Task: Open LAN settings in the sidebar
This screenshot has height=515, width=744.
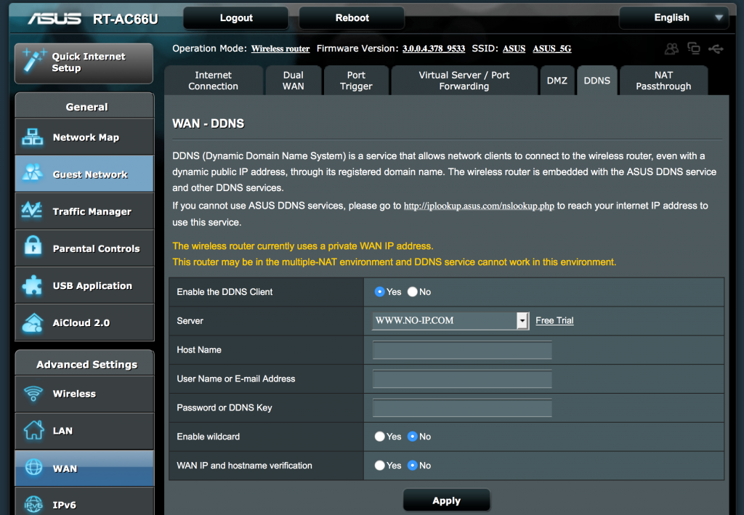Action: tap(84, 431)
